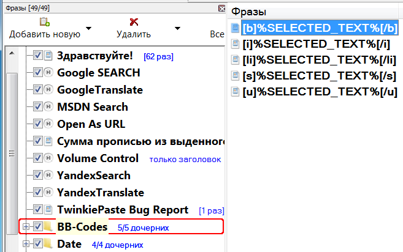Select the GoogleTranslate item
This screenshot has width=403, height=252.
(x=100, y=90)
